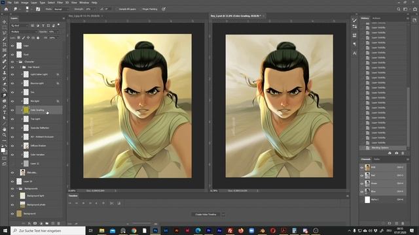Select the Eraser tool

pyautogui.click(x=5, y=84)
